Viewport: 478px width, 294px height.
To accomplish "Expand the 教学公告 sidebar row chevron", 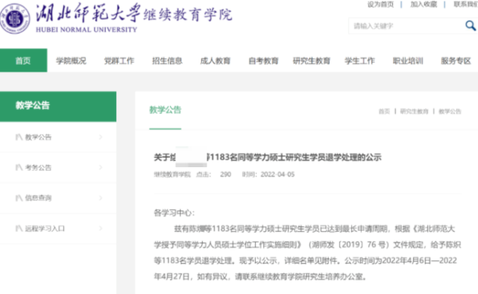I will point(101,137).
